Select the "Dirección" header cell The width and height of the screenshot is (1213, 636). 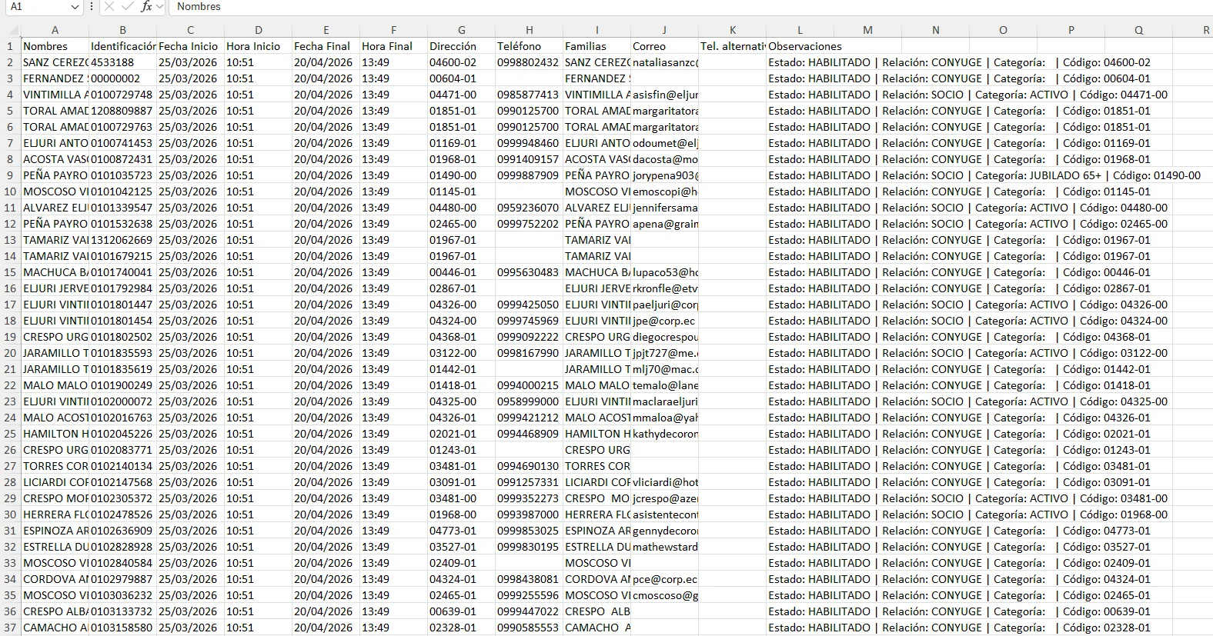(461, 46)
